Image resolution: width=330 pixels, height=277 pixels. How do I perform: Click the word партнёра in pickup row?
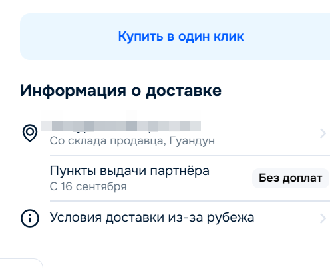coord(180,171)
